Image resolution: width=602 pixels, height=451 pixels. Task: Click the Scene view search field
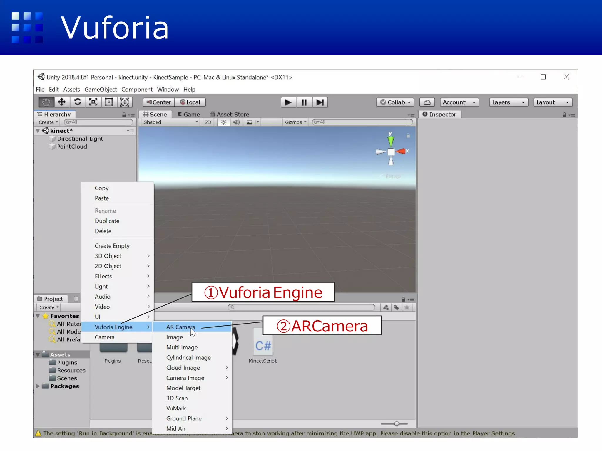point(362,122)
